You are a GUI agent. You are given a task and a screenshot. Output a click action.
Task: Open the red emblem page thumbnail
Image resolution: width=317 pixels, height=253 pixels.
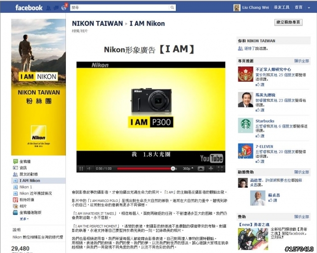[246, 74]
